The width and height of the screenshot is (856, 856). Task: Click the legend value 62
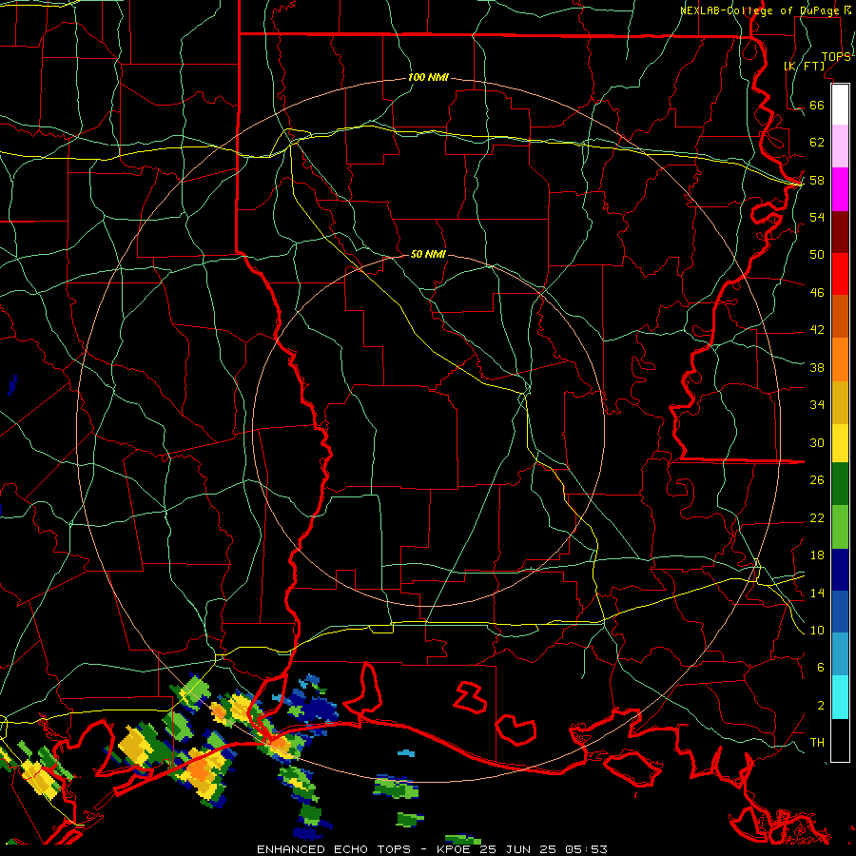(817, 143)
